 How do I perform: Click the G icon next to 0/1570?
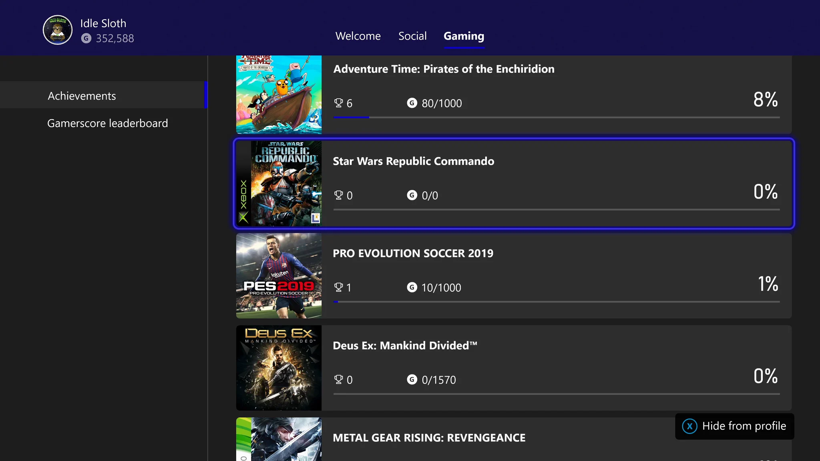412,380
